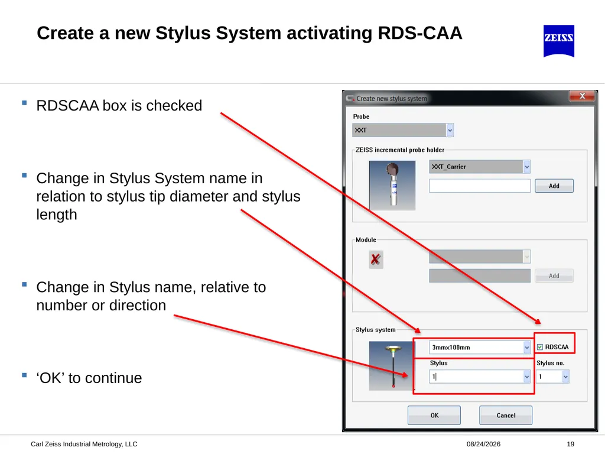Close the Create new stylus system dialog
605x454 pixels.
582,96
